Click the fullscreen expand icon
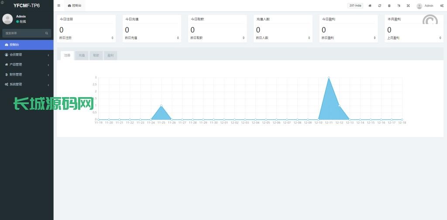Viewport: 447px width, 220px height. tap(408, 6)
